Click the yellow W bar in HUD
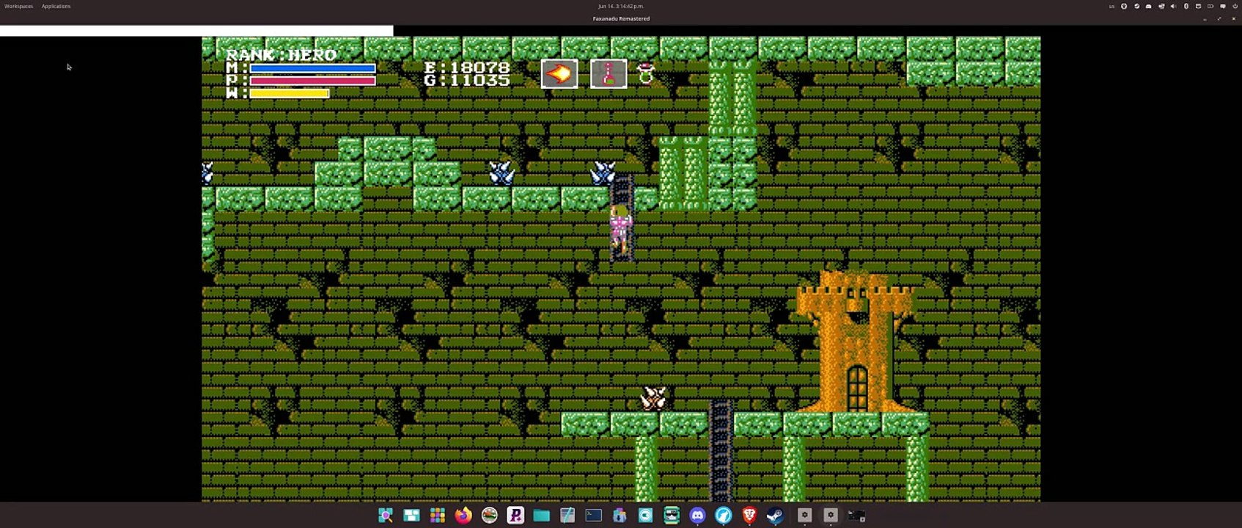 point(289,93)
